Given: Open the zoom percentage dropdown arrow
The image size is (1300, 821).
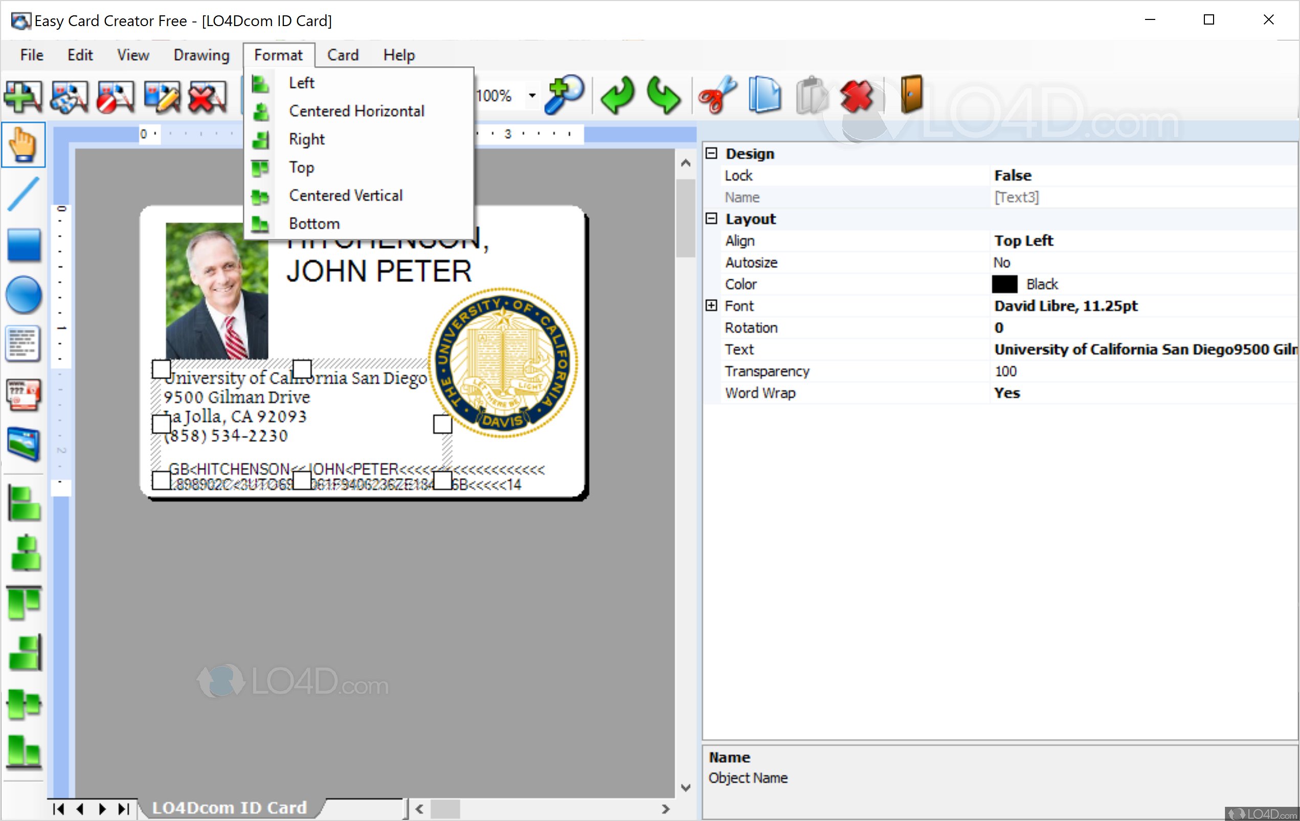Looking at the screenshot, I should (532, 96).
